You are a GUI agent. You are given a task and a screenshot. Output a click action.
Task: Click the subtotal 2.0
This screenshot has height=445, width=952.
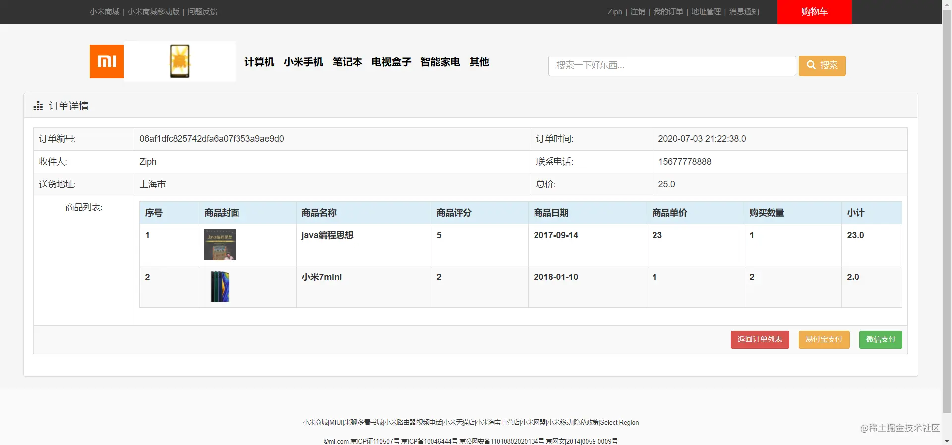[x=853, y=277]
